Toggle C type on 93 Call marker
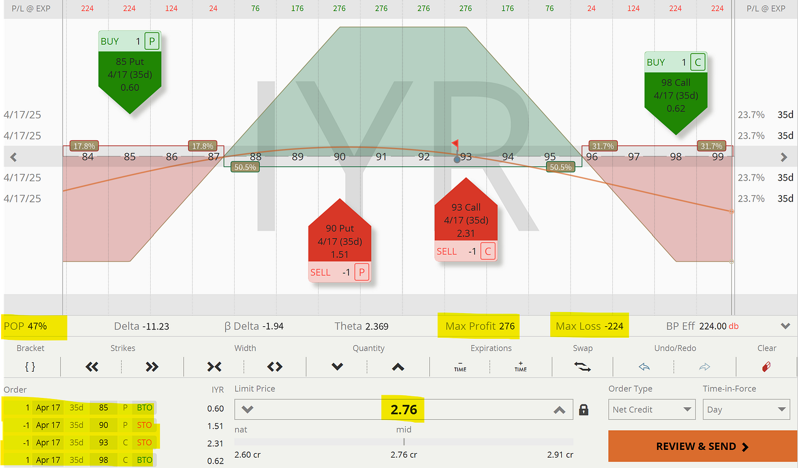Screen dimensions: 798x468 point(488,251)
